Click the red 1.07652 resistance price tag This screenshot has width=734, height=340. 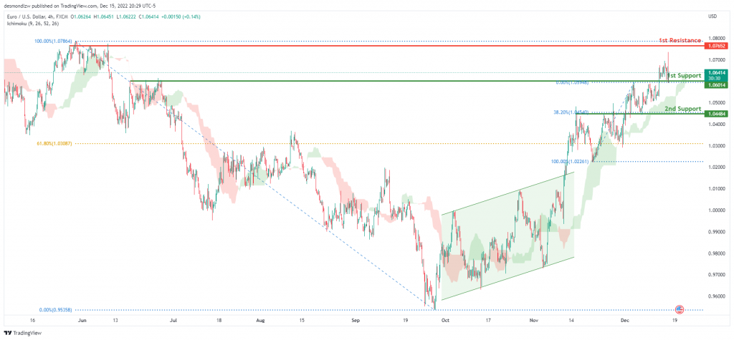click(717, 46)
